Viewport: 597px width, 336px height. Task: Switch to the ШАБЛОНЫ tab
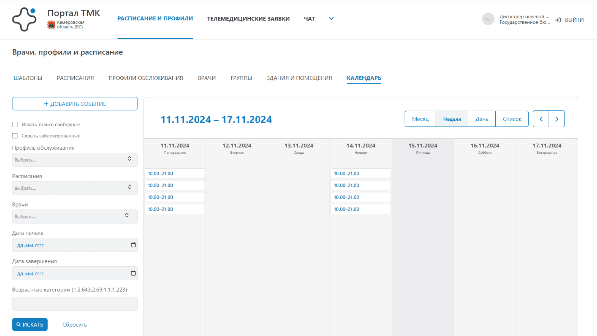28,78
